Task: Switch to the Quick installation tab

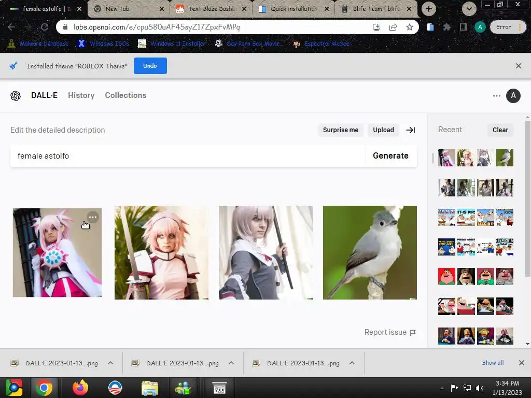Action: (294, 9)
